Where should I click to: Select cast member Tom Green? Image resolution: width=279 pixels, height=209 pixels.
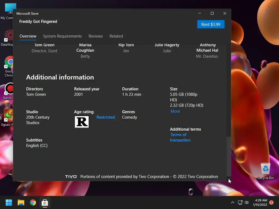44,48
